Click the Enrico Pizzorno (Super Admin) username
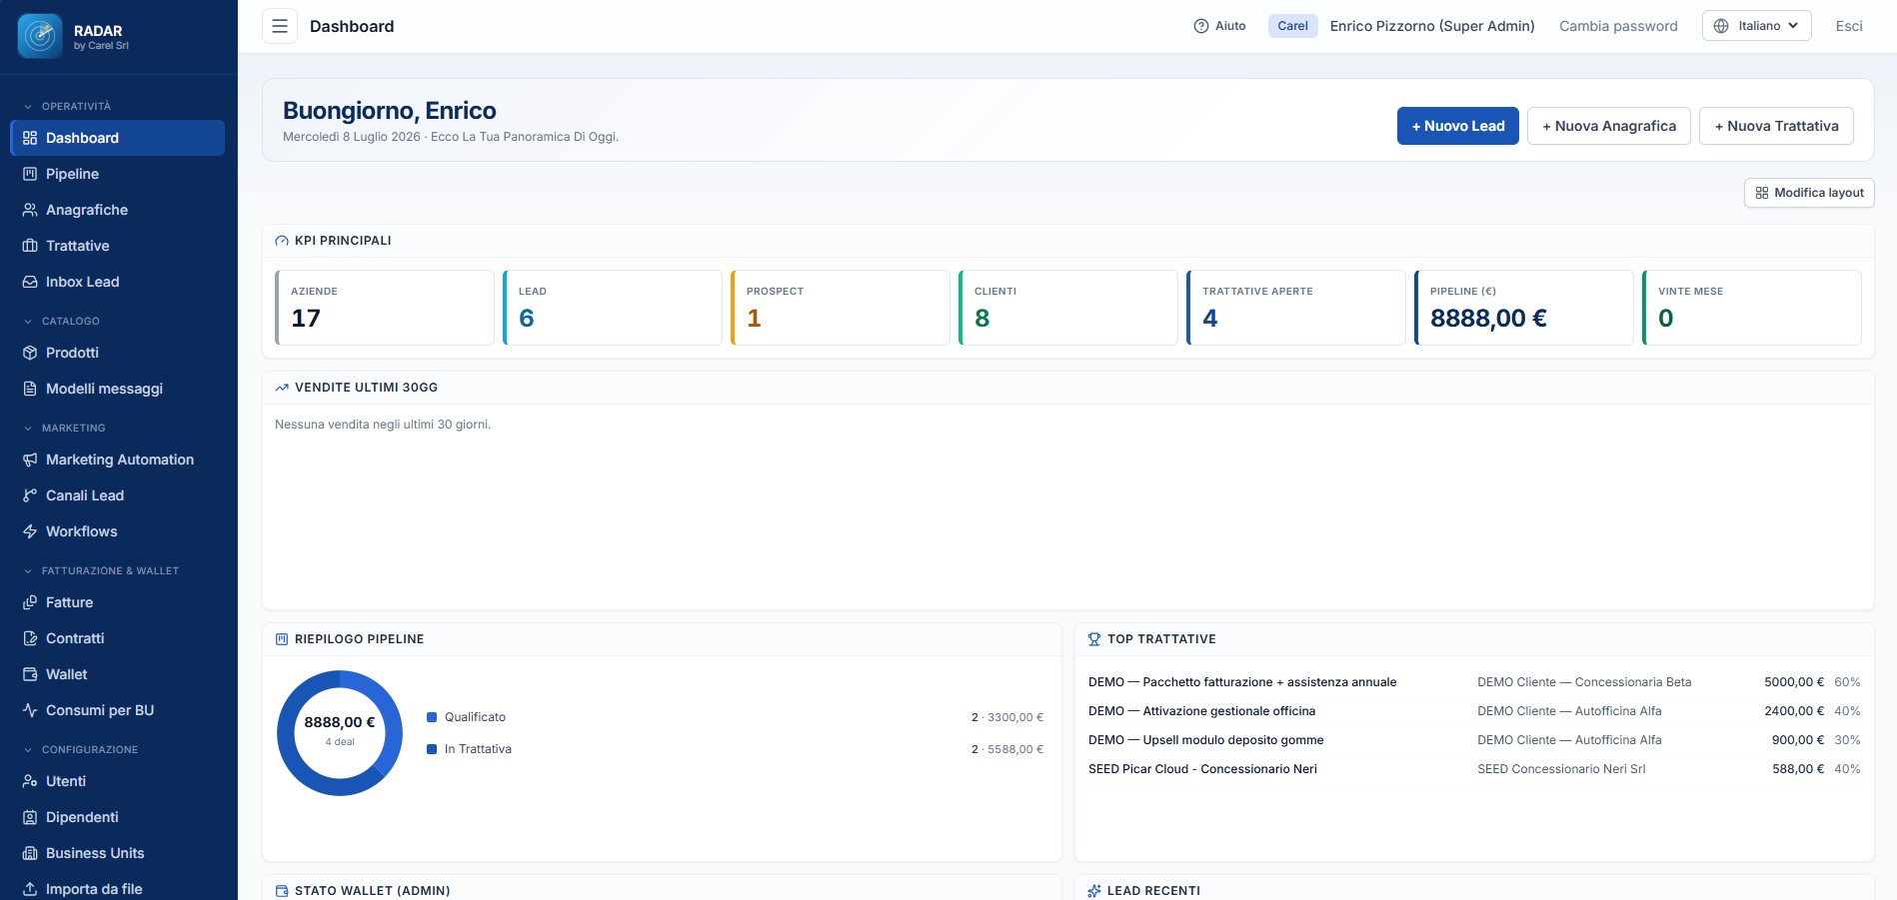The width and height of the screenshot is (1897, 900). tap(1432, 26)
